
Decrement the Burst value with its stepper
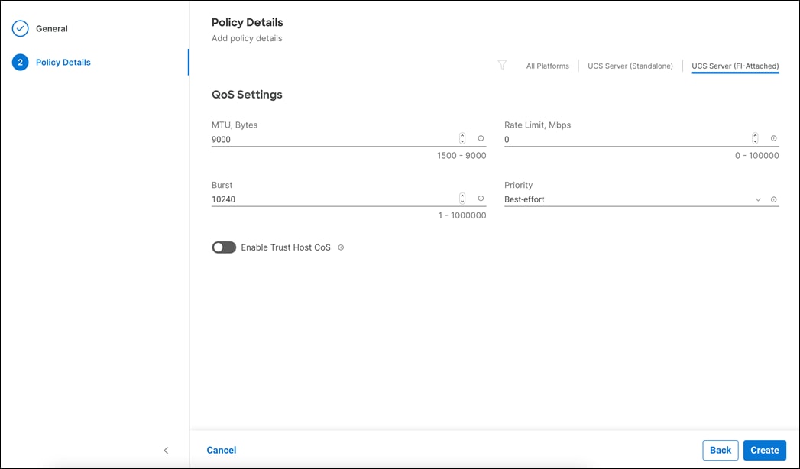pyautogui.click(x=462, y=202)
